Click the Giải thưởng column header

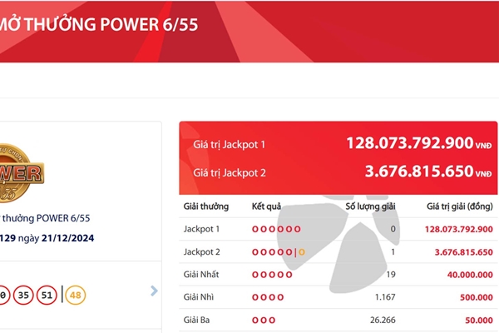tap(204, 205)
